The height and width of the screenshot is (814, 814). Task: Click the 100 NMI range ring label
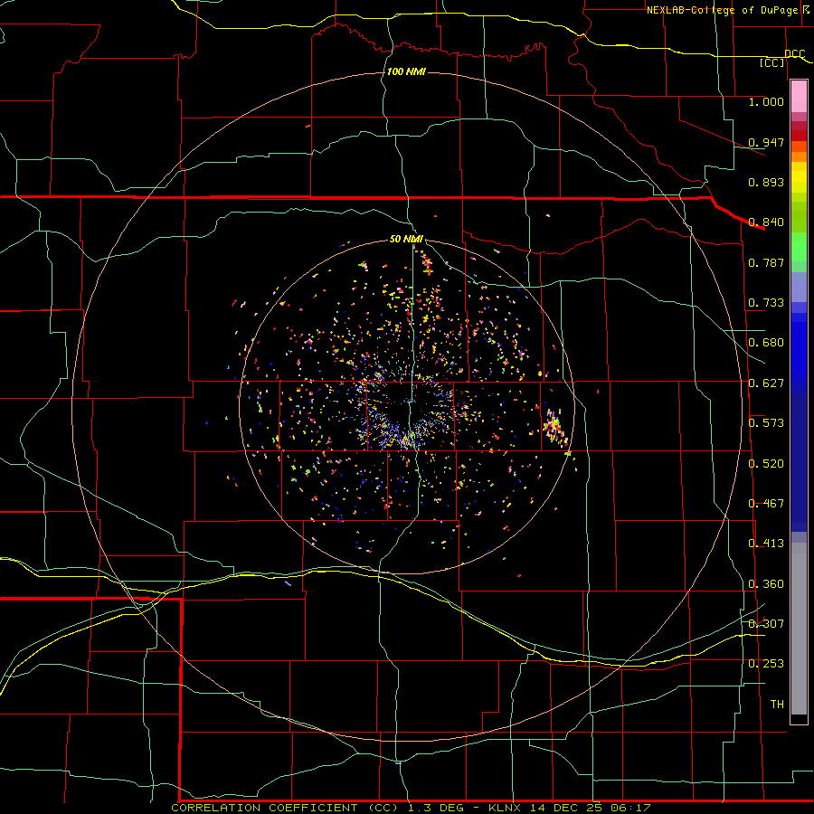point(406,71)
